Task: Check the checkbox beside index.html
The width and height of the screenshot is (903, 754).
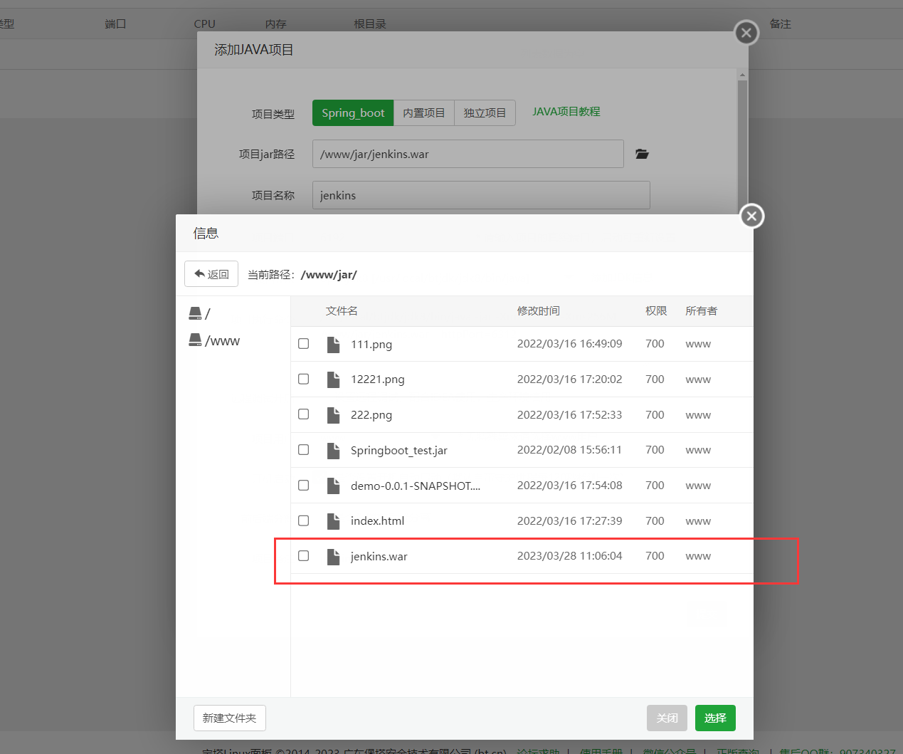Action: click(x=304, y=520)
